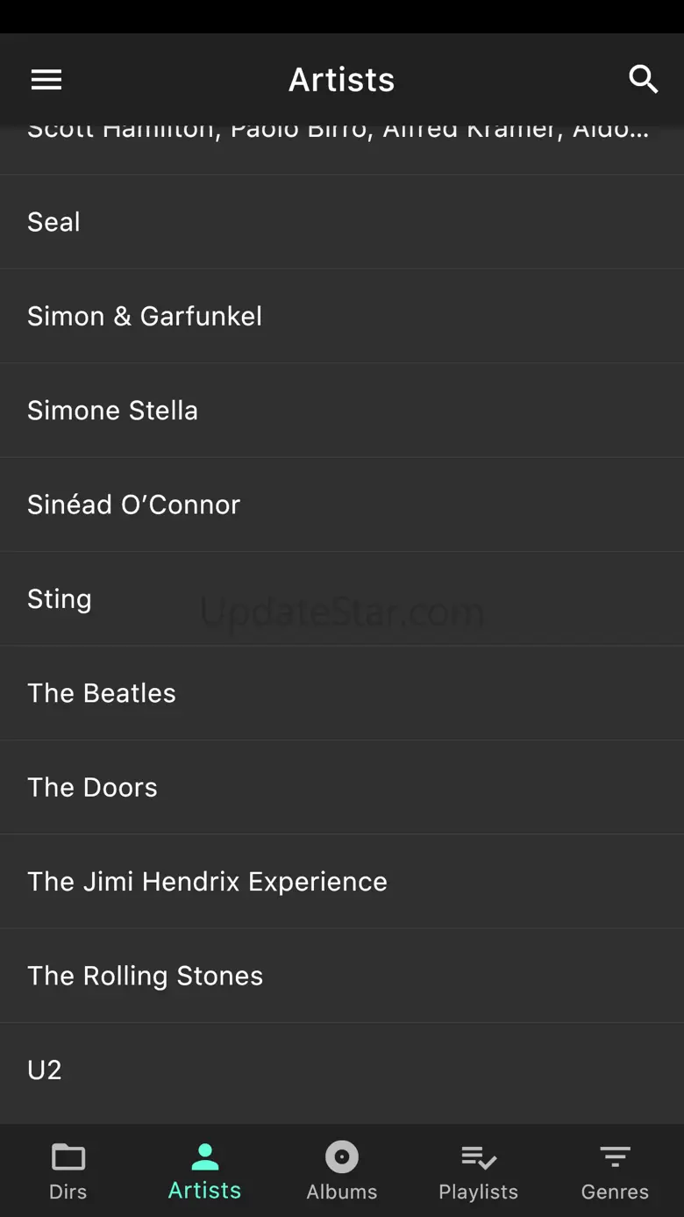This screenshot has width=684, height=1217.
Task: Open the Genres filter icon
Action: pos(615,1157)
